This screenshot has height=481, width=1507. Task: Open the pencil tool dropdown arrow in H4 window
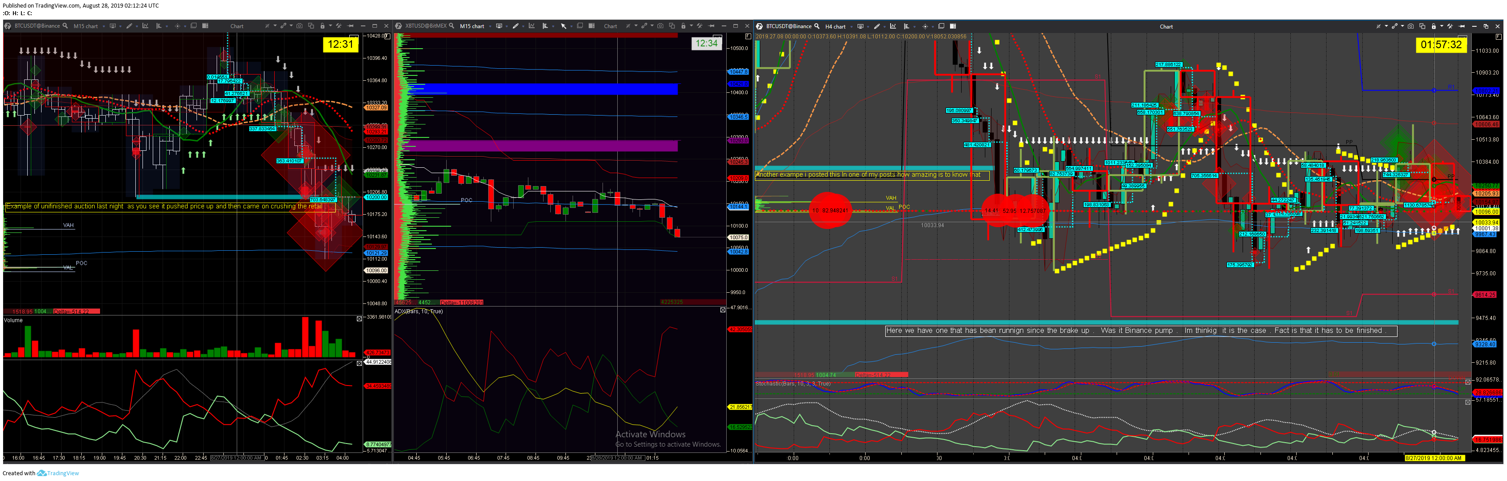pyautogui.click(x=884, y=27)
